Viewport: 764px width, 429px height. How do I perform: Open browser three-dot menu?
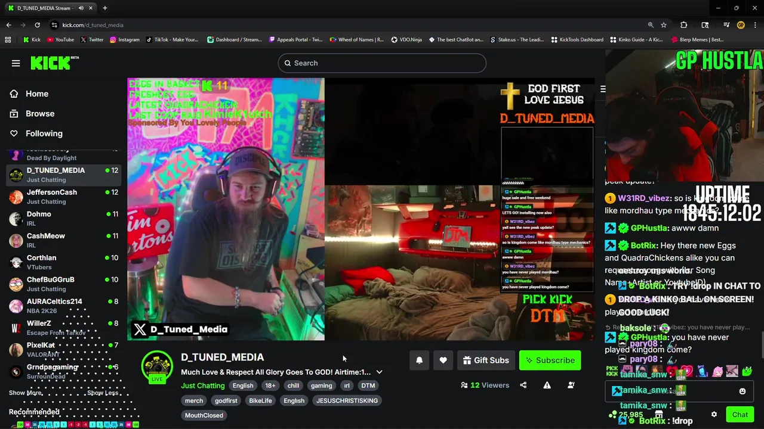[754, 25]
